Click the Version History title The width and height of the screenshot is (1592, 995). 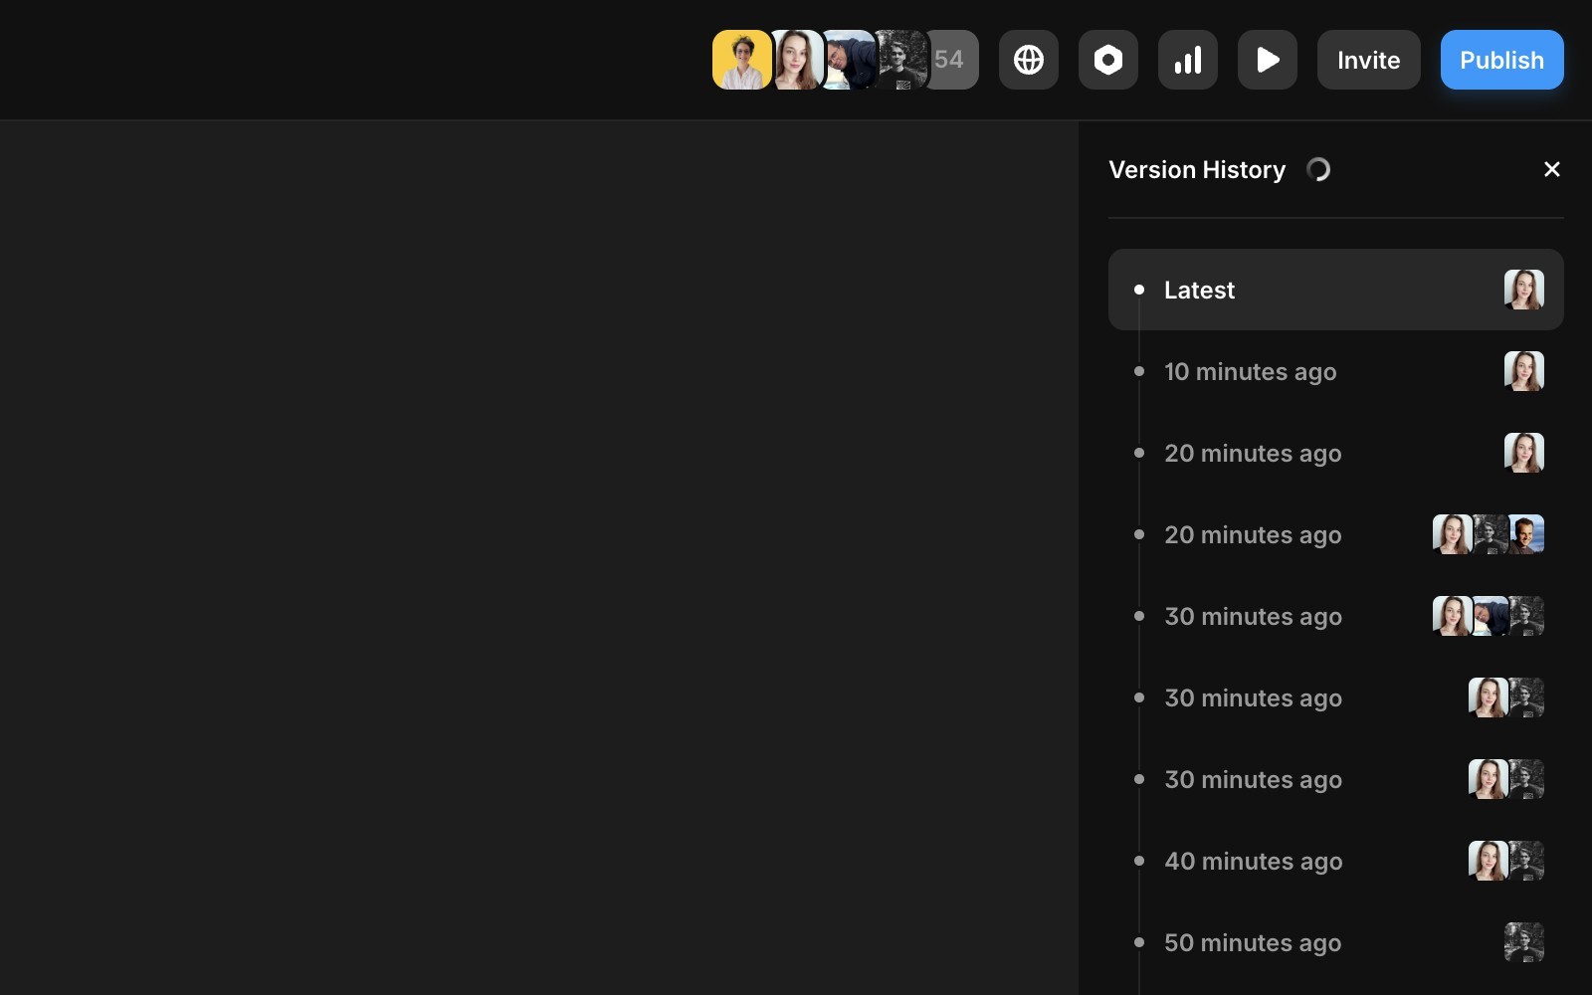pos(1197,169)
